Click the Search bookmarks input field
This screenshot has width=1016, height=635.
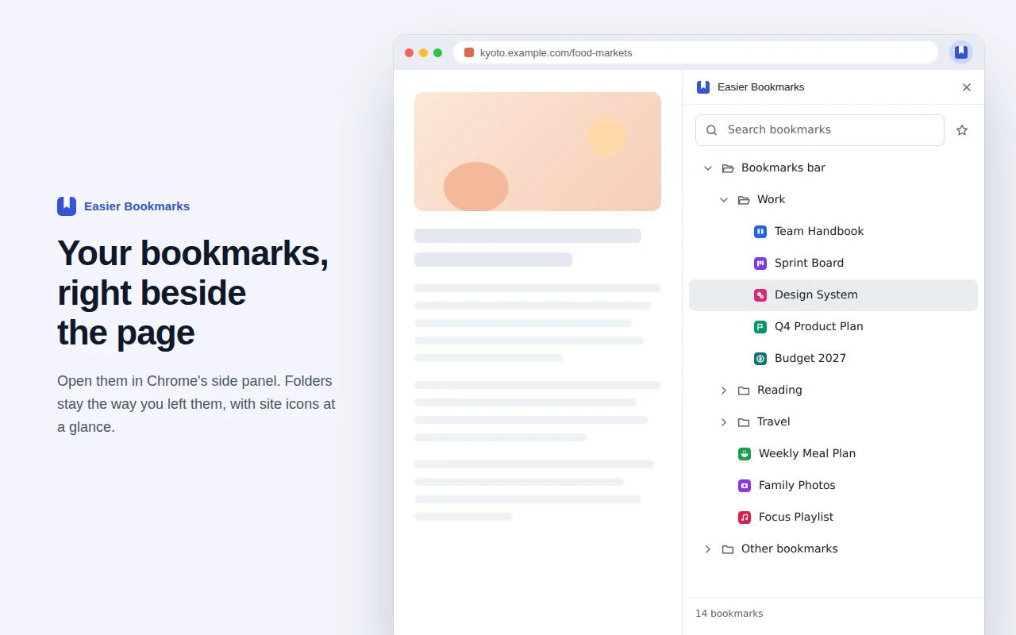820,130
